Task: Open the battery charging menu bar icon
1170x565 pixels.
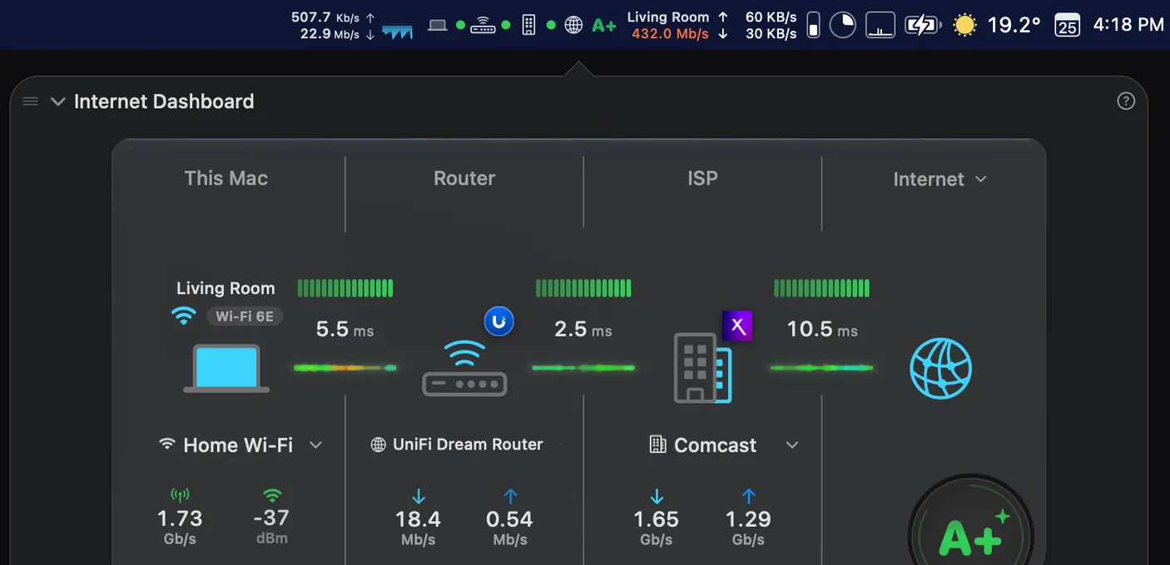Action: coord(923,25)
